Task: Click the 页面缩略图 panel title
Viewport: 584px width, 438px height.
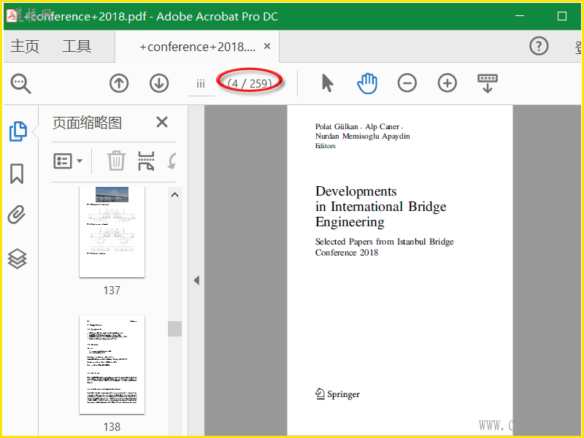Action: (x=87, y=123)
